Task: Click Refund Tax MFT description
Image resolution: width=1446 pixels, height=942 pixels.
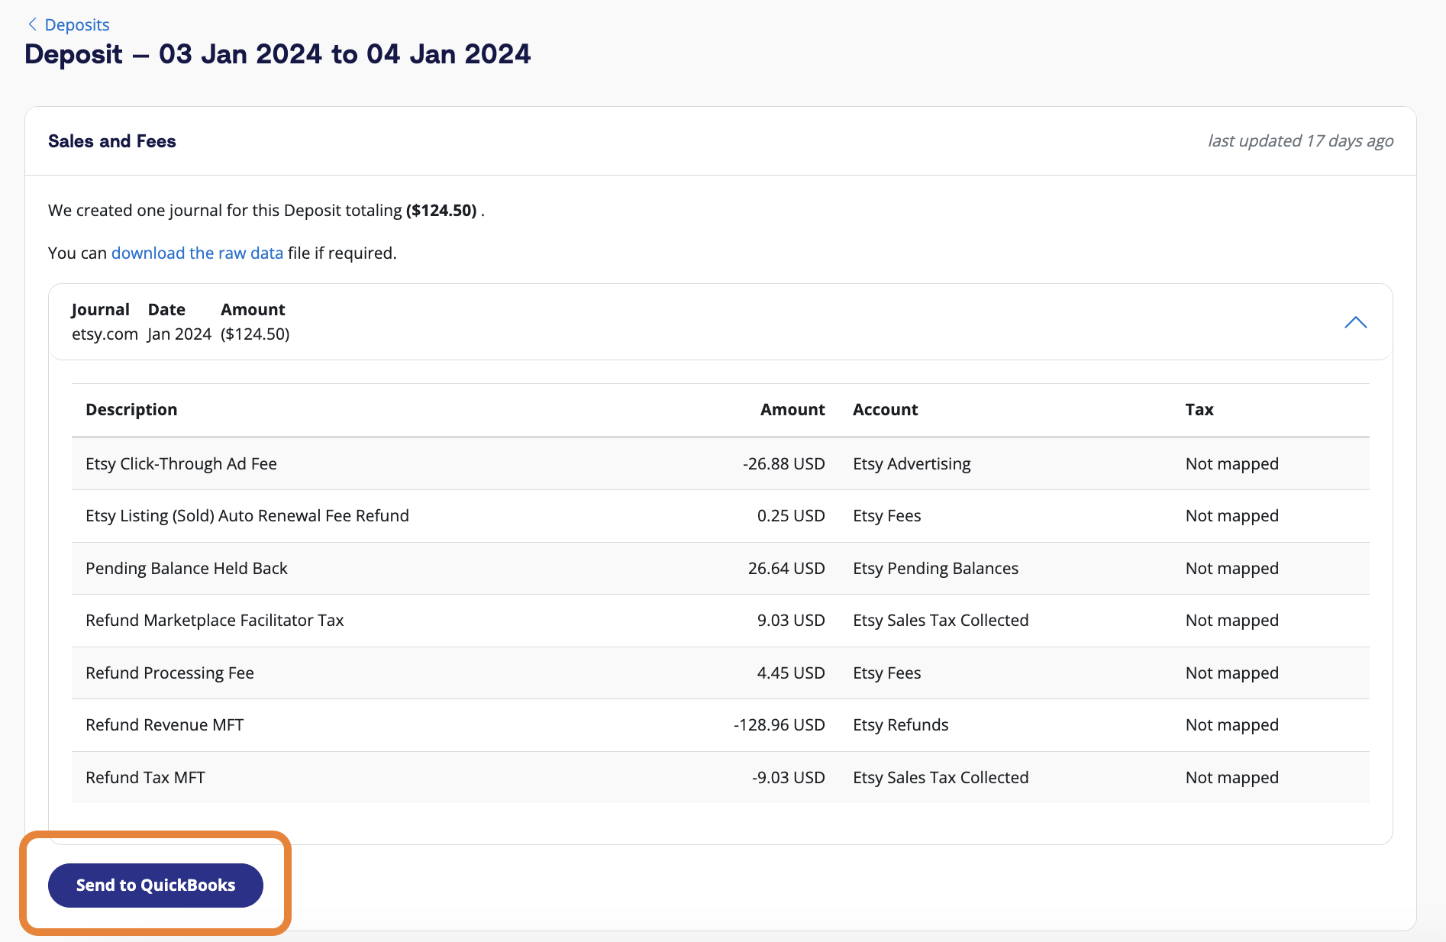Action: coord(145,777)
